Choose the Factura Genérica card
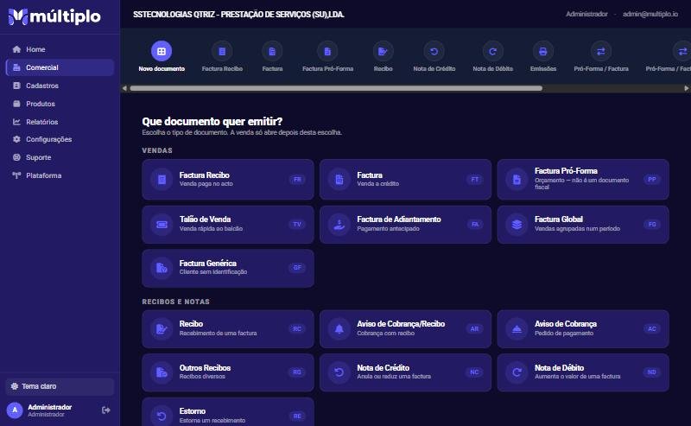Viewport: 691px width, 426px height. 228,268
